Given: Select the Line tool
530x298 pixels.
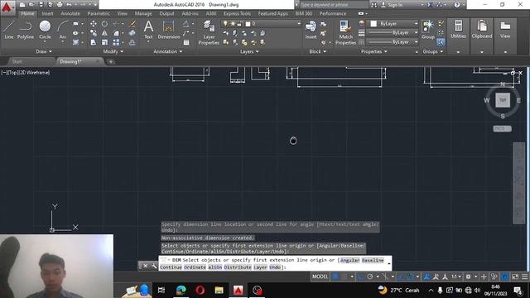Looking at the screenshot, I should (9, 30).
